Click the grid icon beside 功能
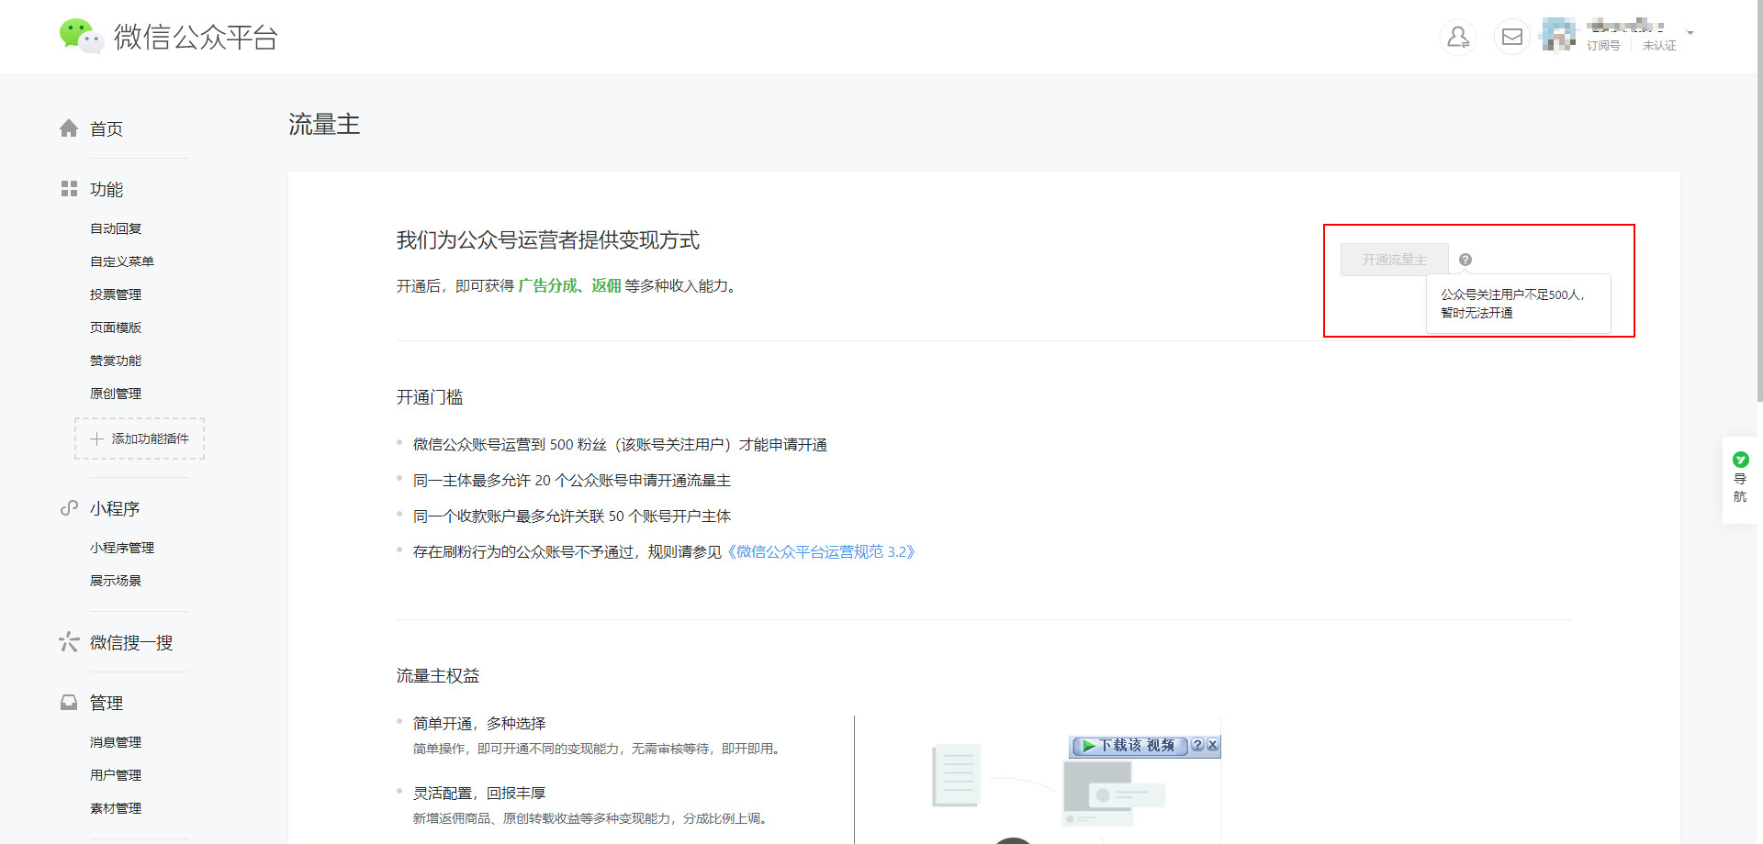The image size is (1763, 844). coord(69,189)
